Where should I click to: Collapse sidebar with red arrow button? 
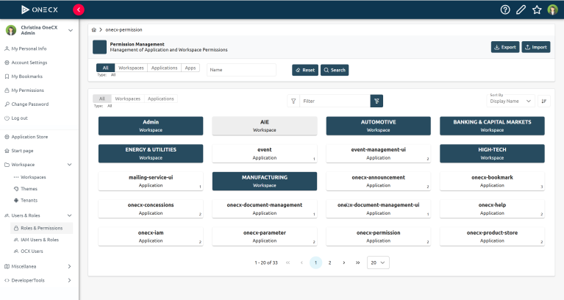click(79, 10)
